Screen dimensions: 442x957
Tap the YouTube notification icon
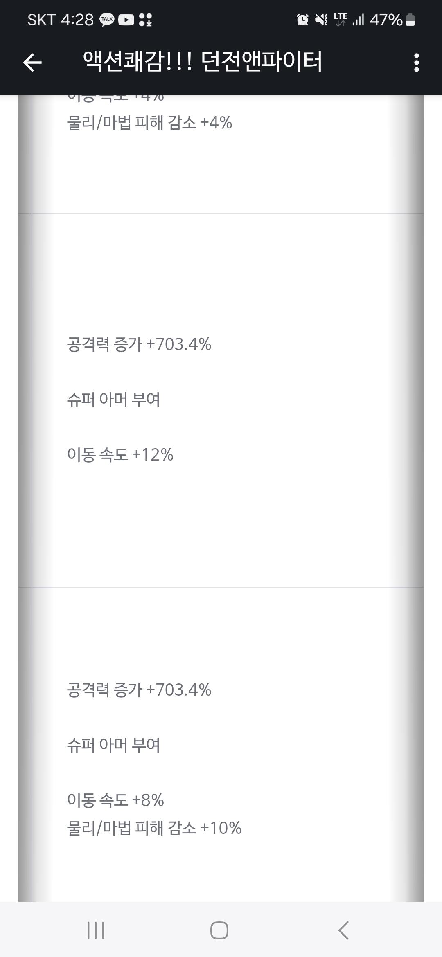tap(126, 20)
